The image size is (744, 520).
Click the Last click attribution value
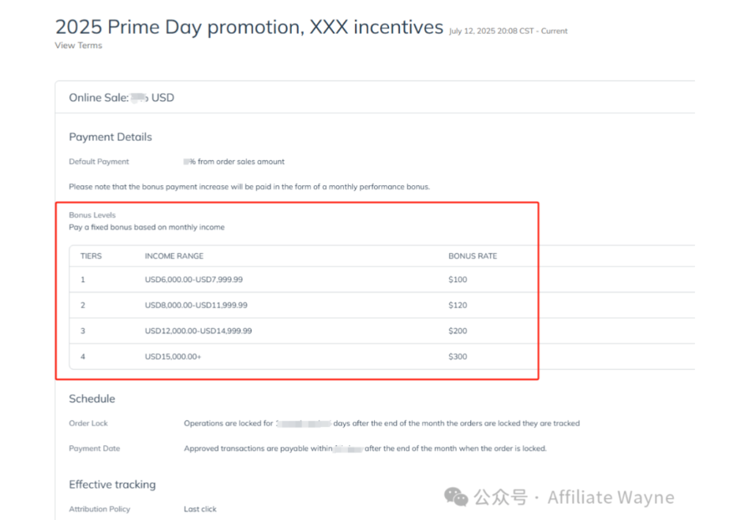pyautogui.click(x=200, y=509)
